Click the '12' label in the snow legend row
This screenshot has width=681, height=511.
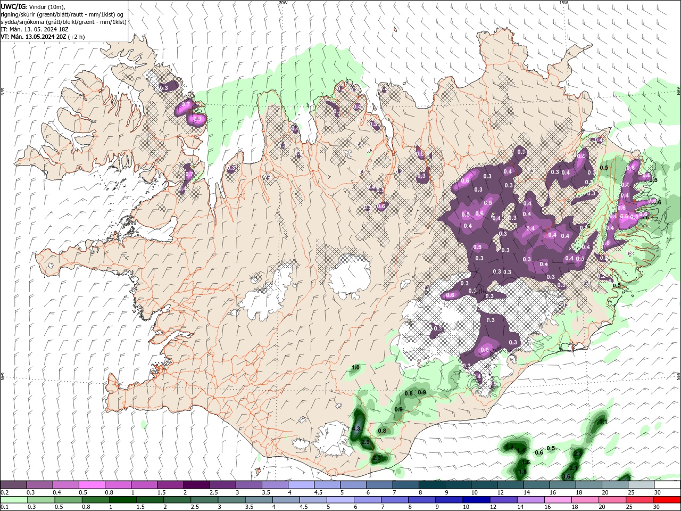click(x=500, y=492)
